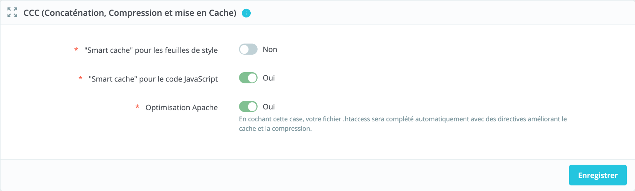Screen dimensions: 635x191
Task: Click the CCC (Concaténation, Compression) panel title
Action: tap(130, 13)
